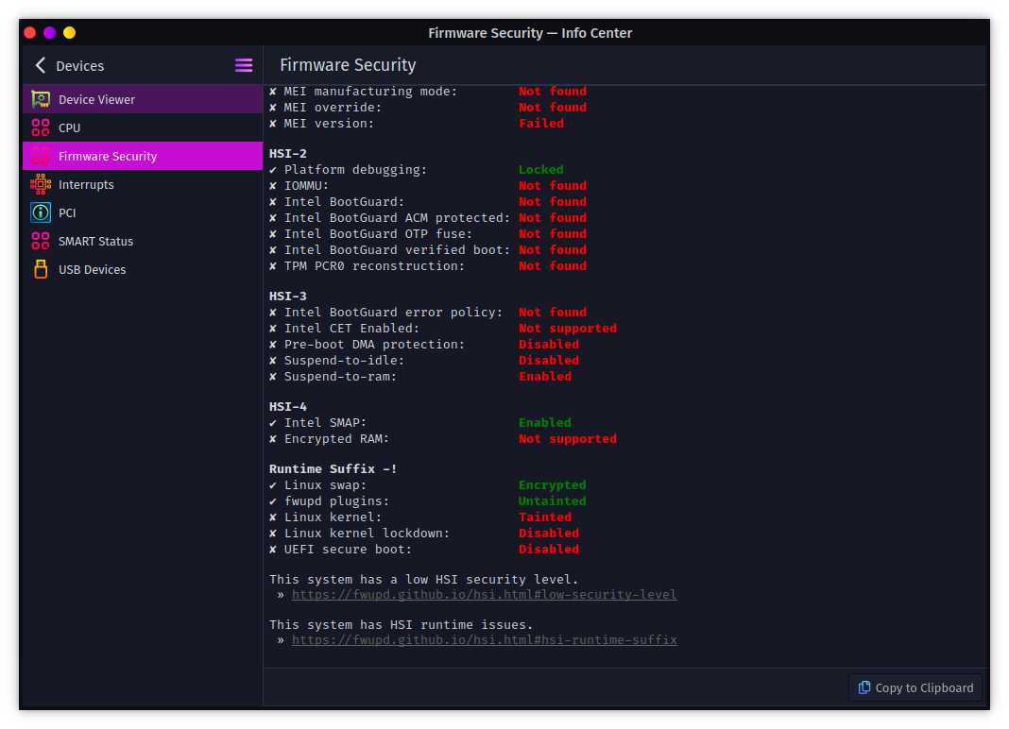Click 'UEFI secure boot:' label

[348, 550]
